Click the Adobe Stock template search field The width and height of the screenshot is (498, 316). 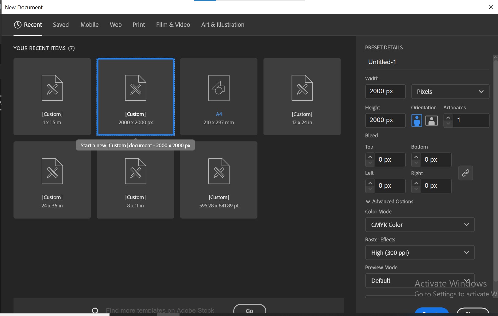pyautogui.click(x=160, y=310)
